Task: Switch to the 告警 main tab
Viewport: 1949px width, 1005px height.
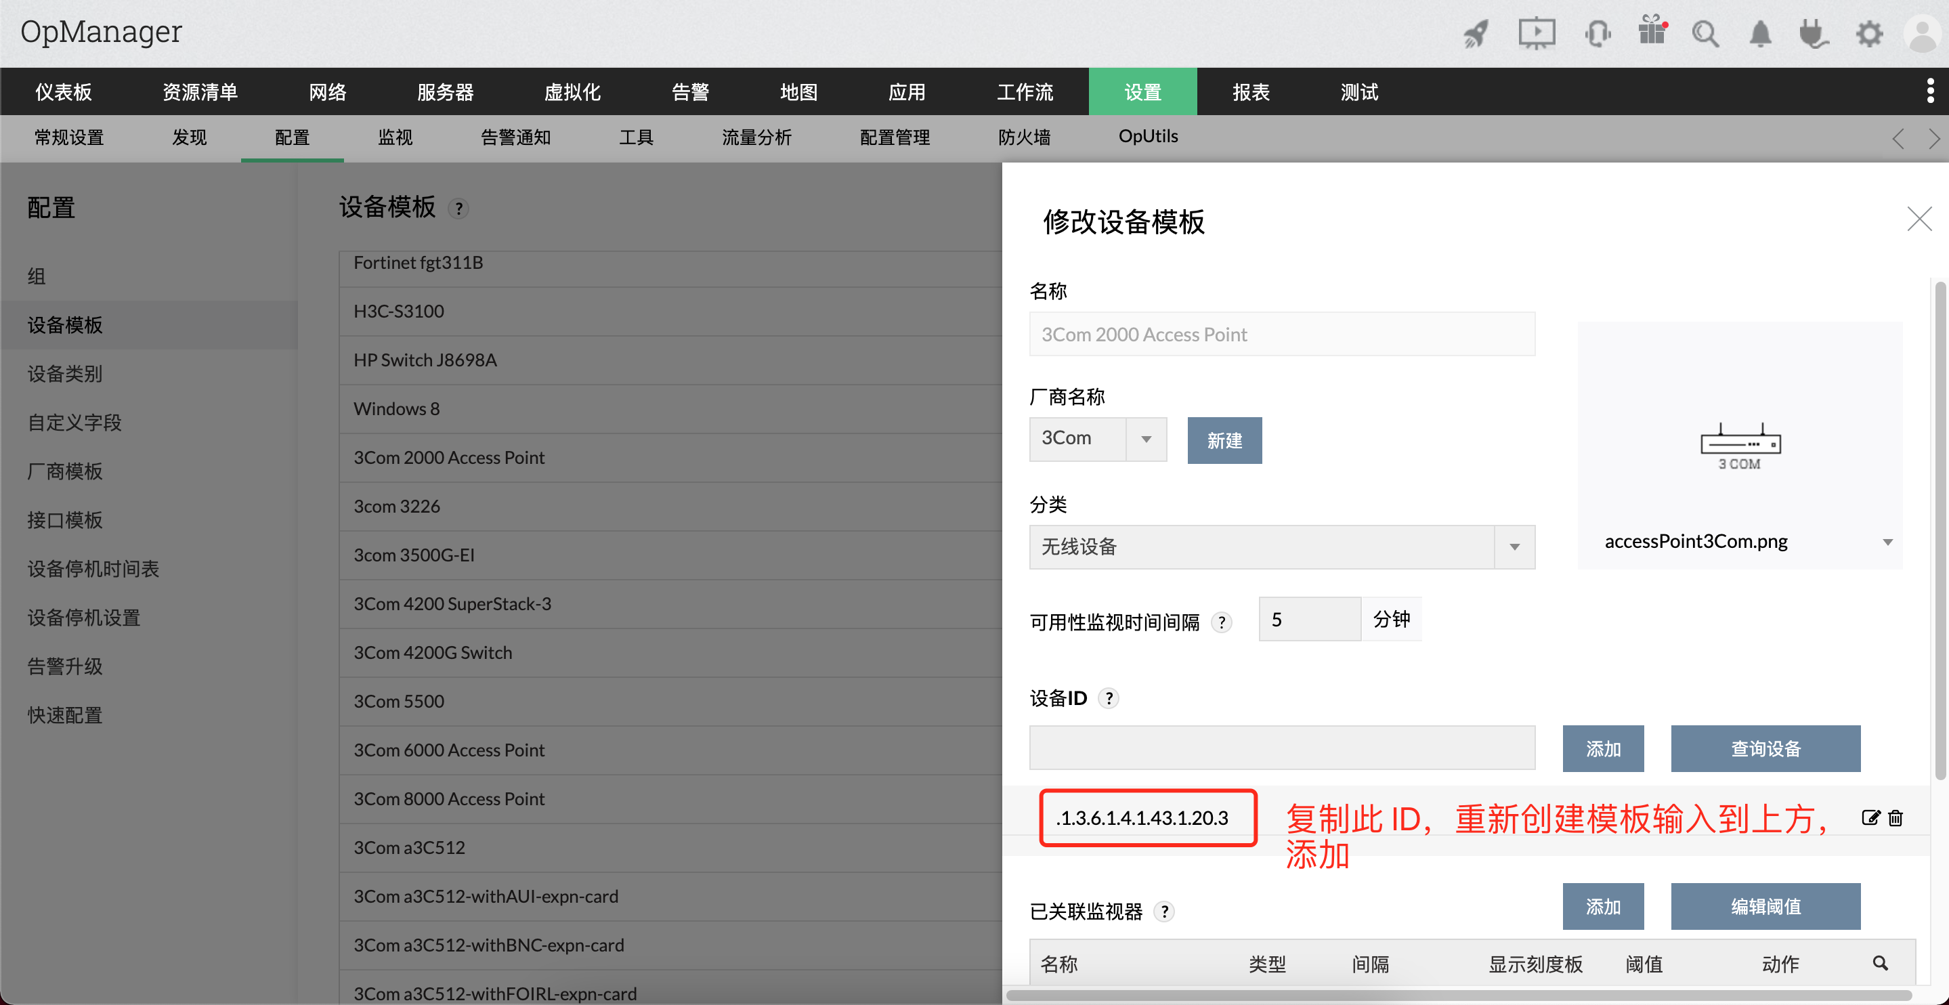Action: point(690,91)
